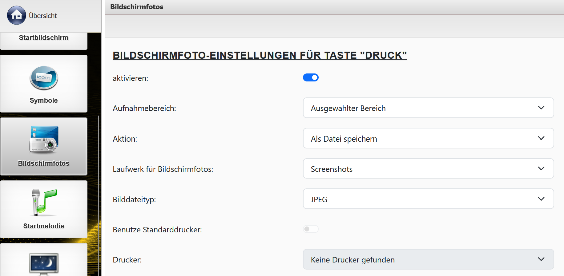Click the Bildschirmfotos sidebar label
564x276 pixels.
pyautogui.click(x=44, y=163)
